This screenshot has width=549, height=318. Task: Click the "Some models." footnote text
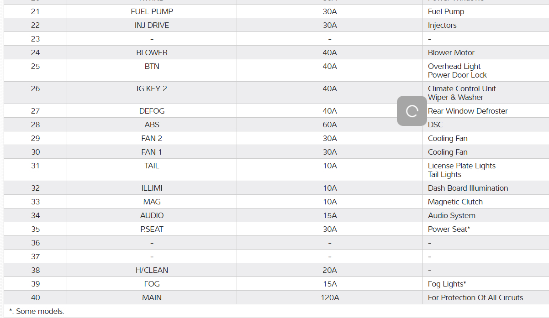(x=40, y=312)
